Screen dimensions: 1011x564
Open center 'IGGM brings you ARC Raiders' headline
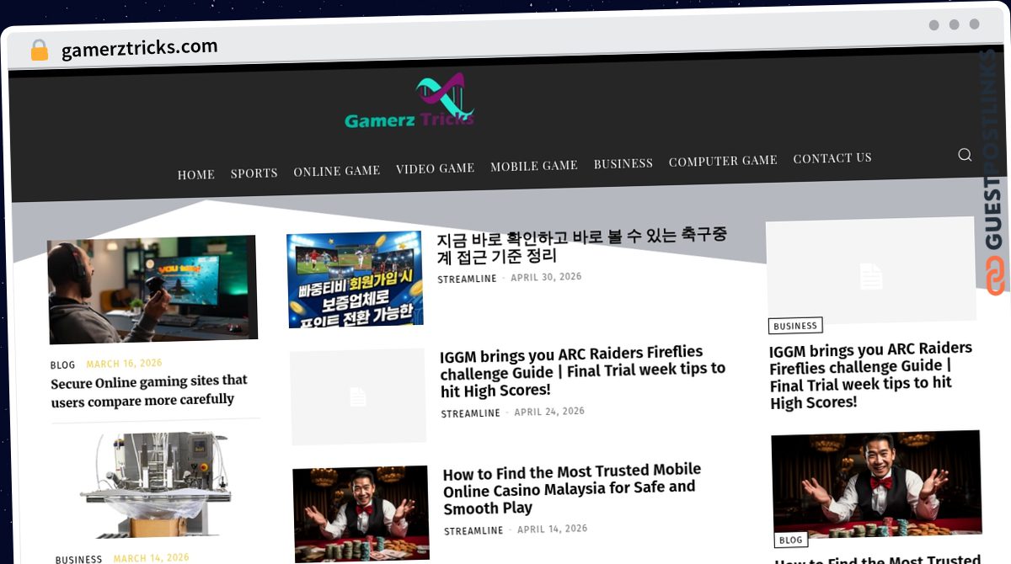coord(583,371)
